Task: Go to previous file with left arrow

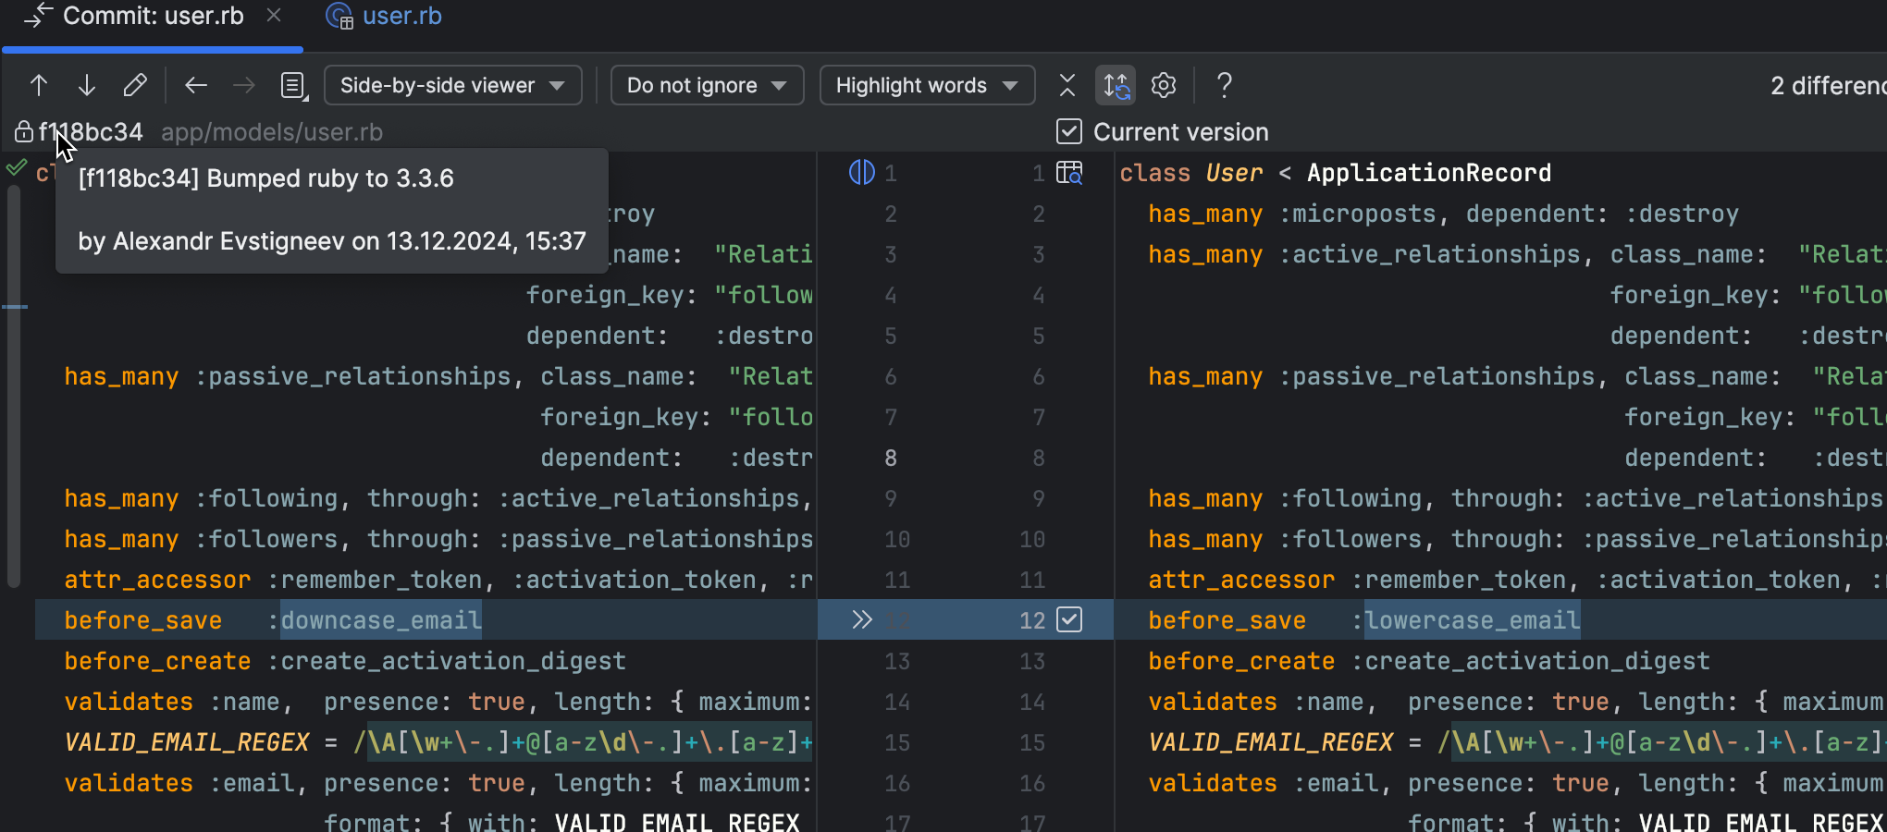Action: [196, 86]
